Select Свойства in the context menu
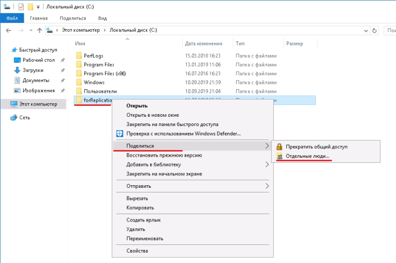 click(137, 251)
